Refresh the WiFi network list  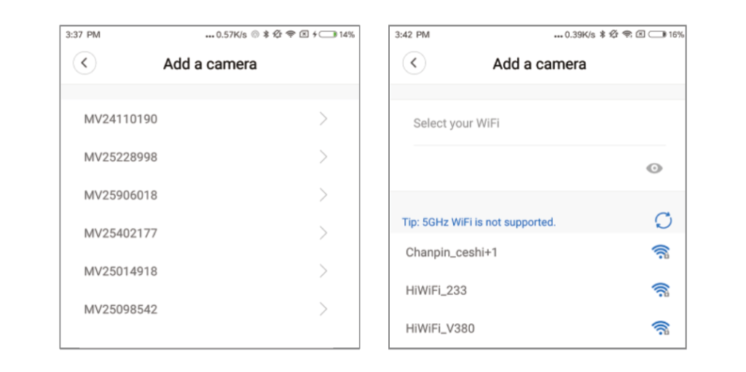click(x=663, y=221)
